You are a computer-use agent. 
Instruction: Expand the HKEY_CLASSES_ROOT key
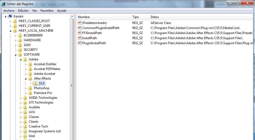(x=11, y=21)
